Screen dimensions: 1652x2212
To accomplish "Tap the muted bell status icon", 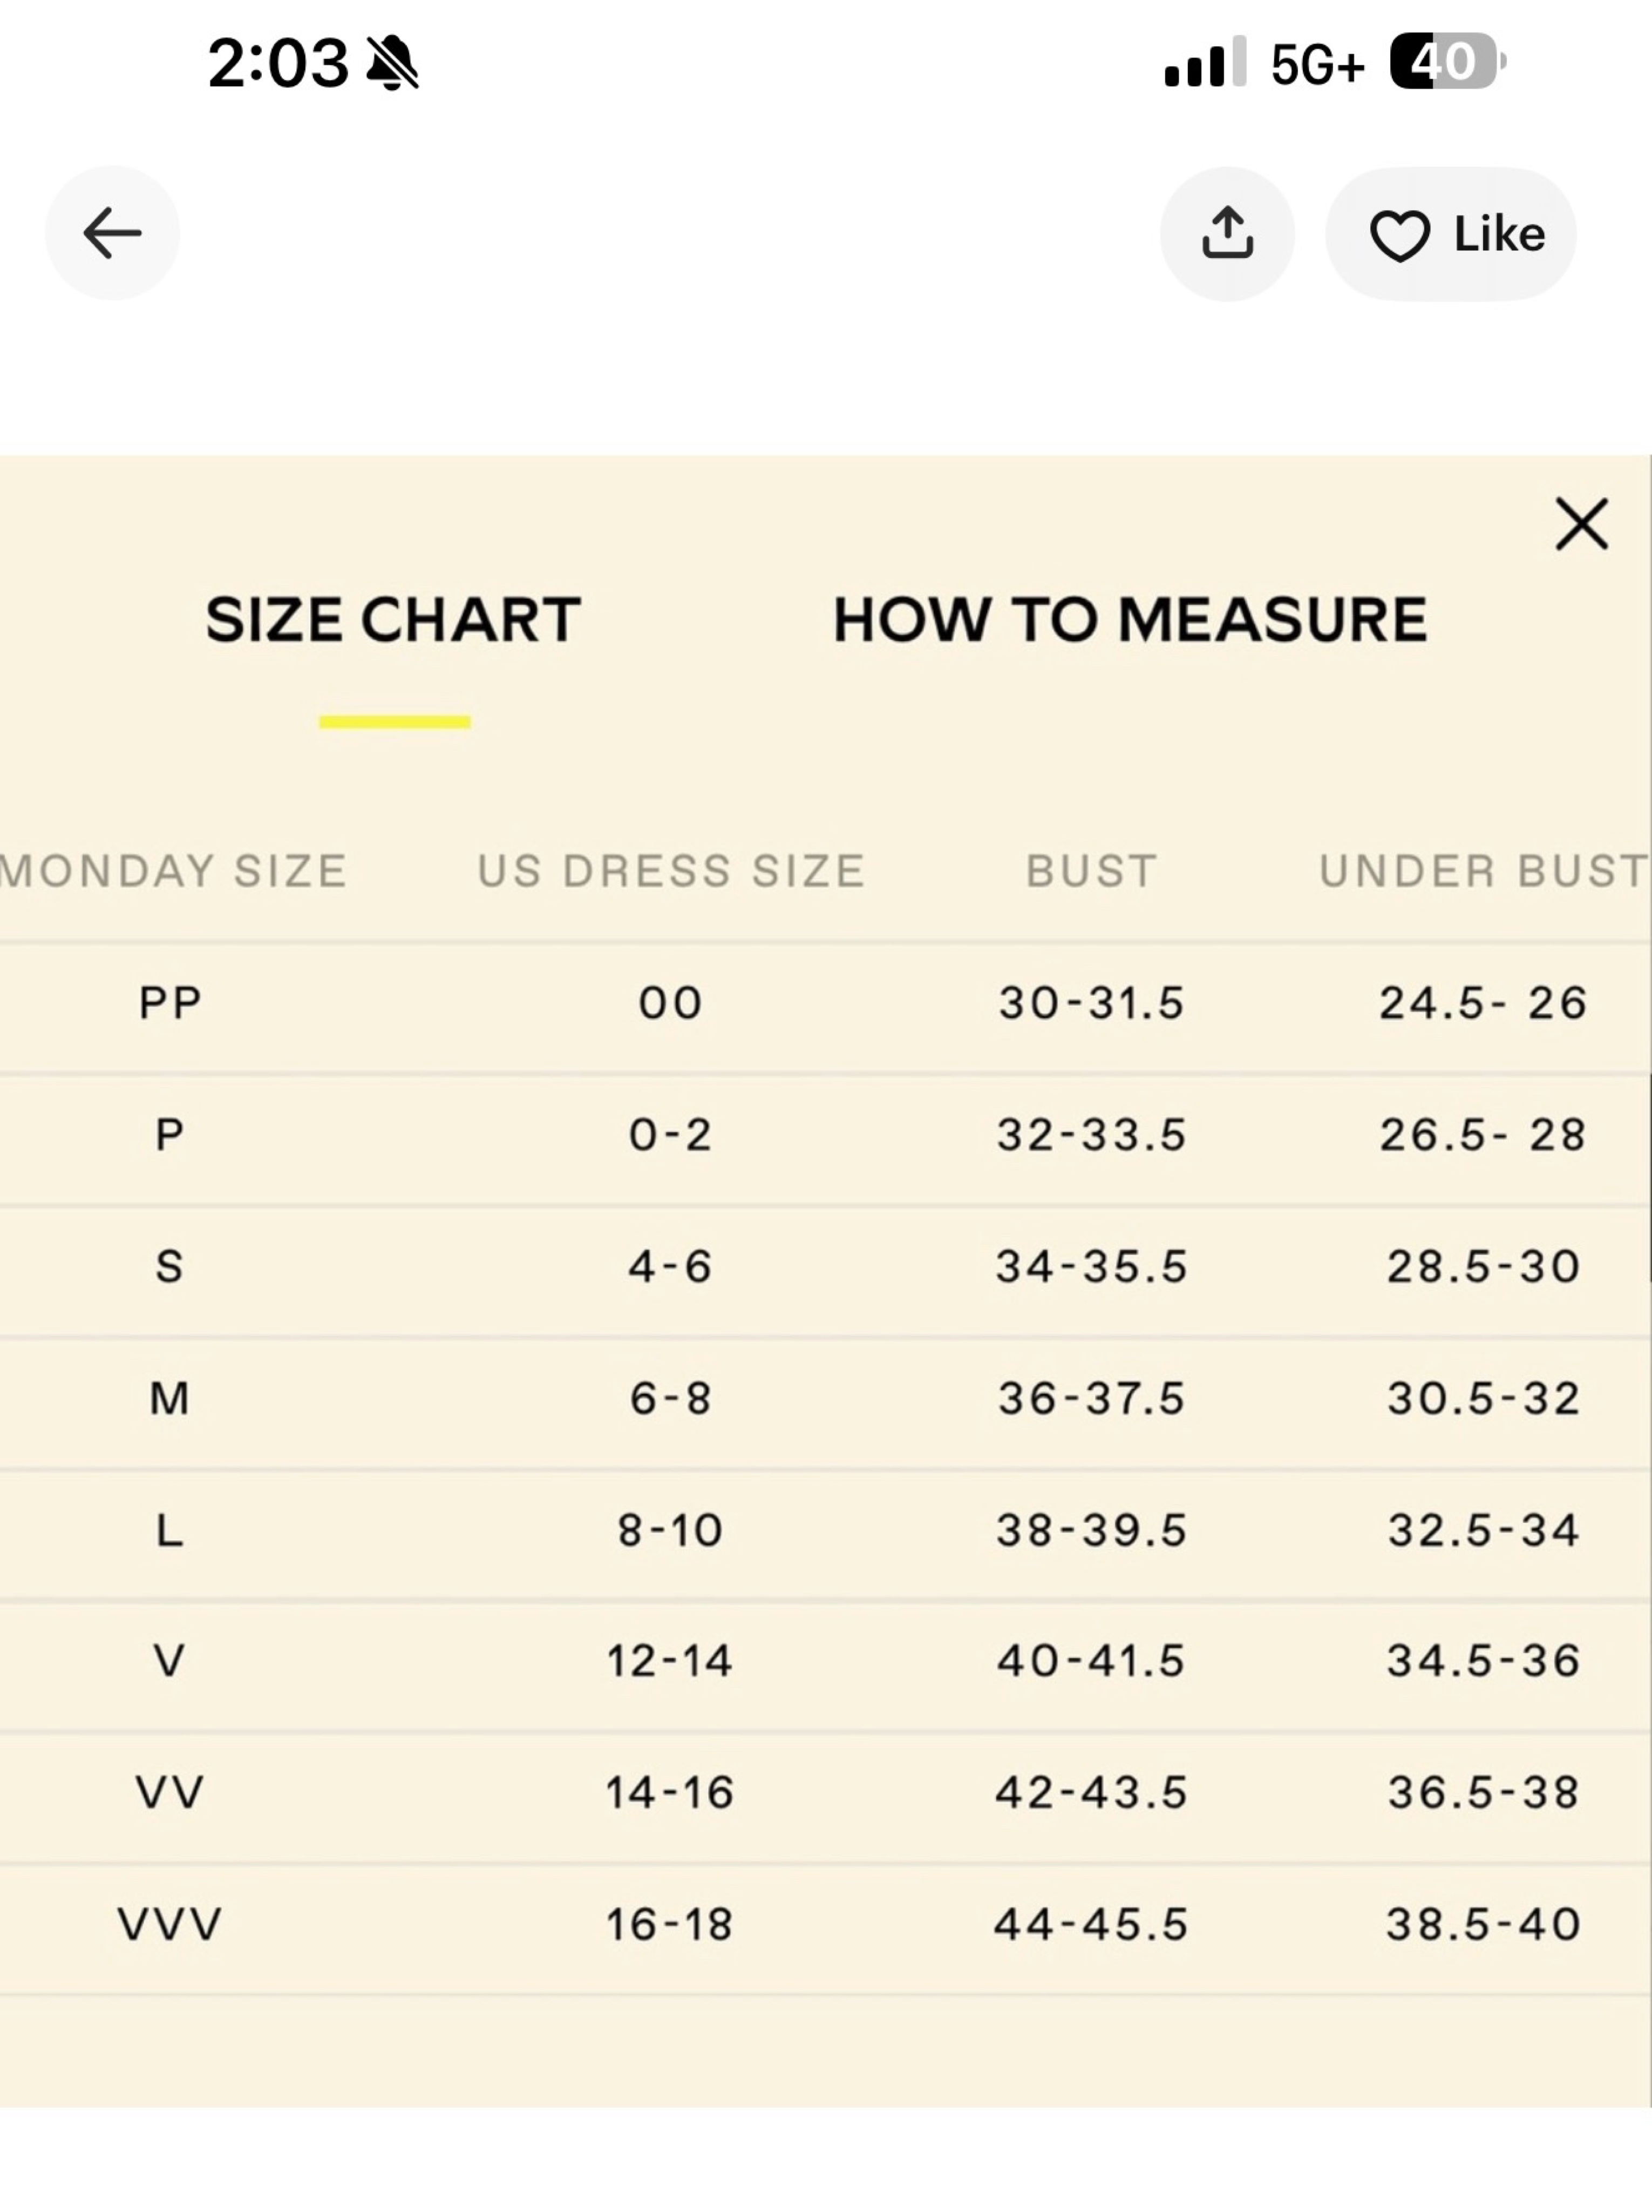I will pos(393,63).
